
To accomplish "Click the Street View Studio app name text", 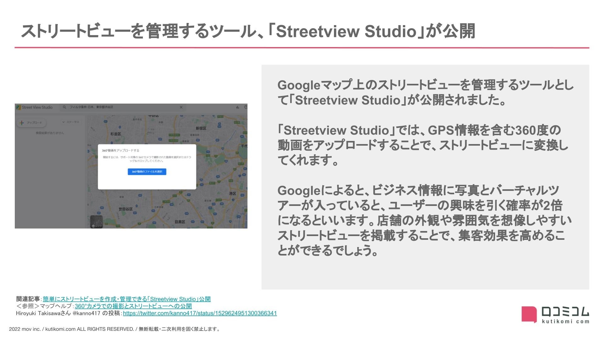I will 37,107.
